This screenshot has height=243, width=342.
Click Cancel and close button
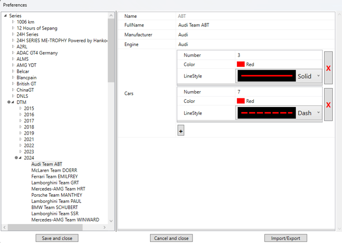pos(171,238)
